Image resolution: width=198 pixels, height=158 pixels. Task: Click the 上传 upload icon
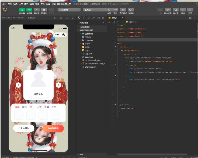pos(160,10)
